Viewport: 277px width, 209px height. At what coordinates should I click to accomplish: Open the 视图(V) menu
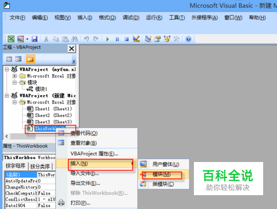click(x=63, y=18)
